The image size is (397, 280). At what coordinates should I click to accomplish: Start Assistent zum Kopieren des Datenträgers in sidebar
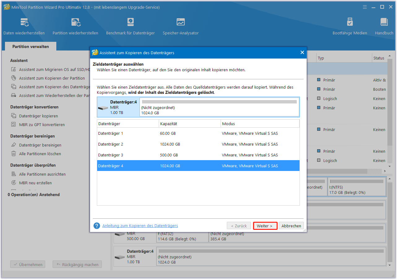tap(50, 87)
